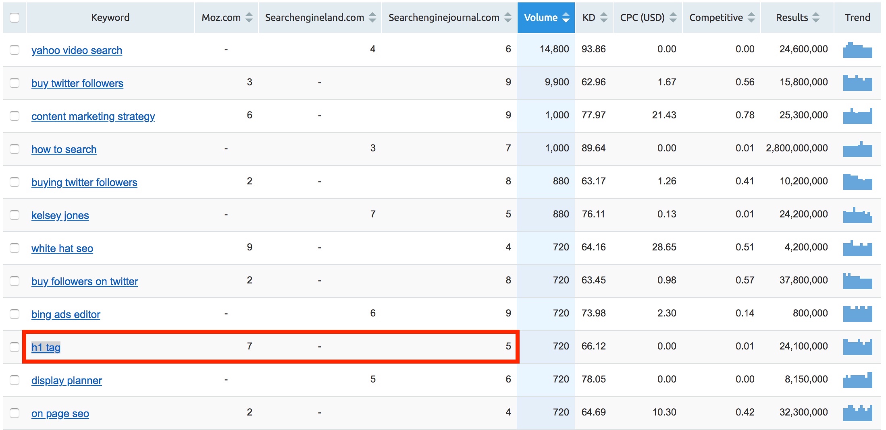Click the highlighted Volume column header
Viewport: 886px width, 430px height.
[546, 18]
